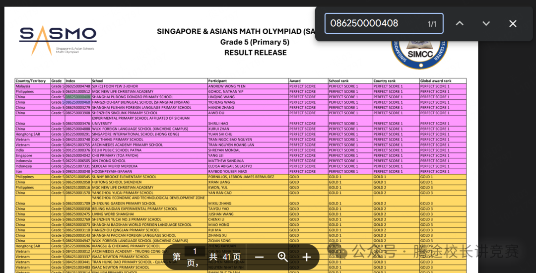Click participant YUAN SHI CHU
Viewport: 536px width, 273px height.
point(220,135)
